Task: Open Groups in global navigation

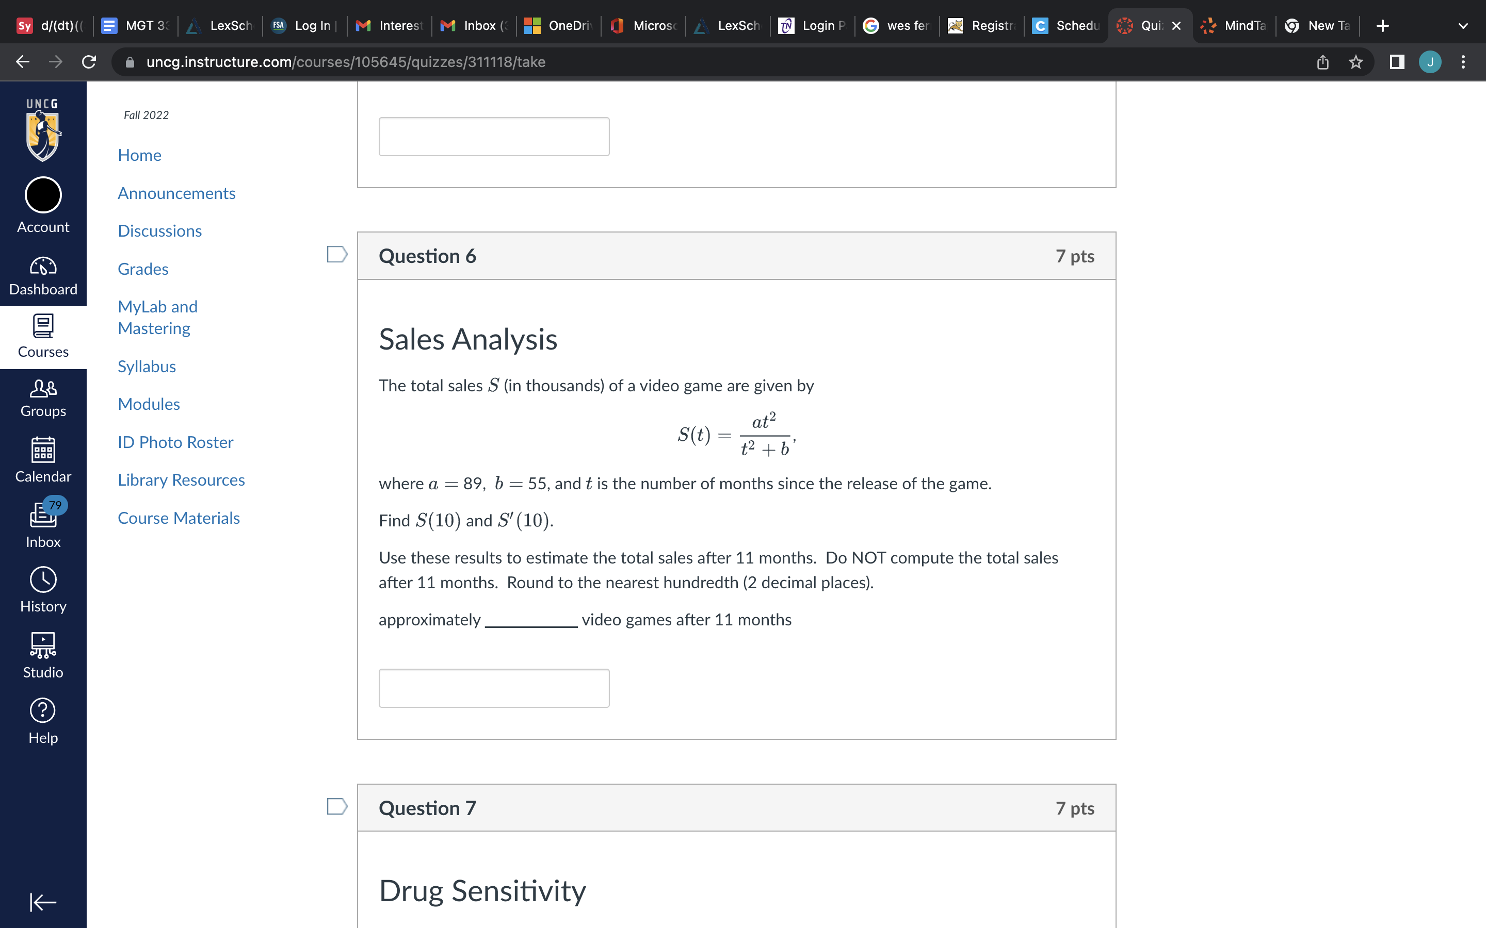Action: (x=43, y=397)
